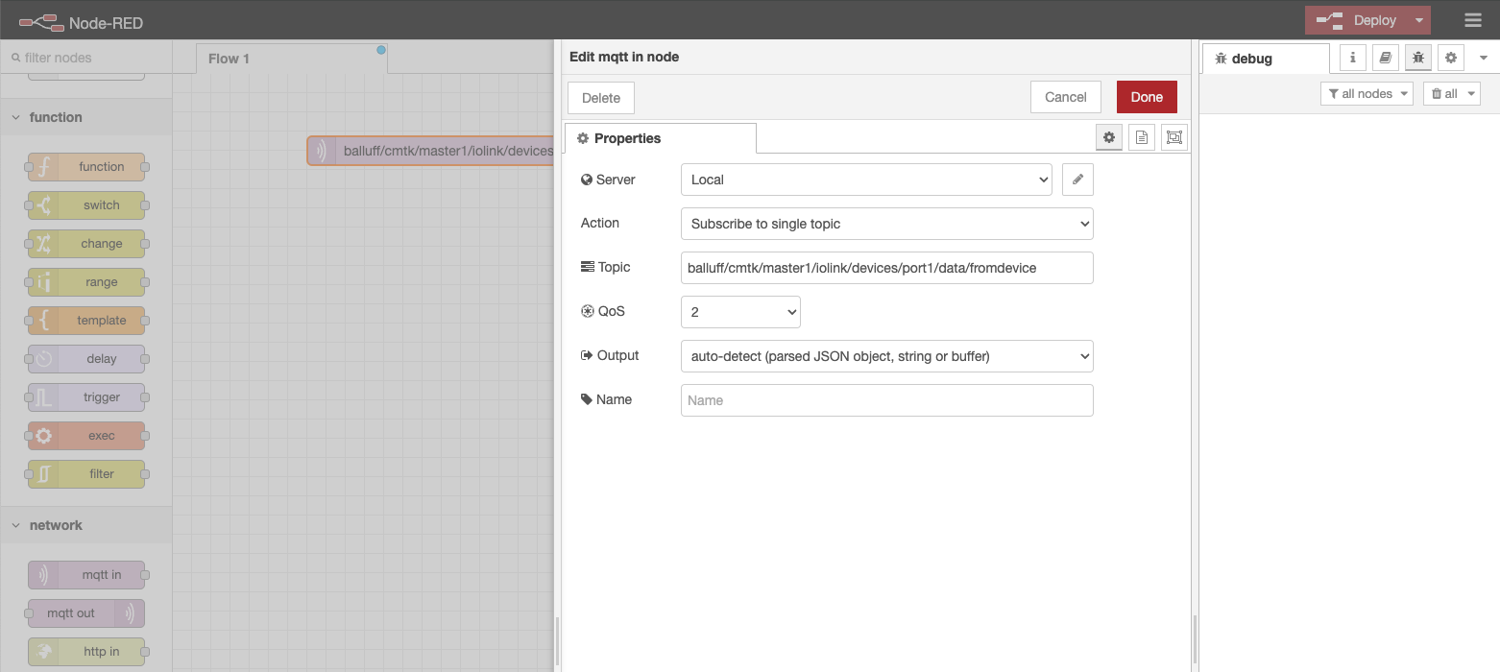Open the node Appearance settings icon

click(1173, 137)
